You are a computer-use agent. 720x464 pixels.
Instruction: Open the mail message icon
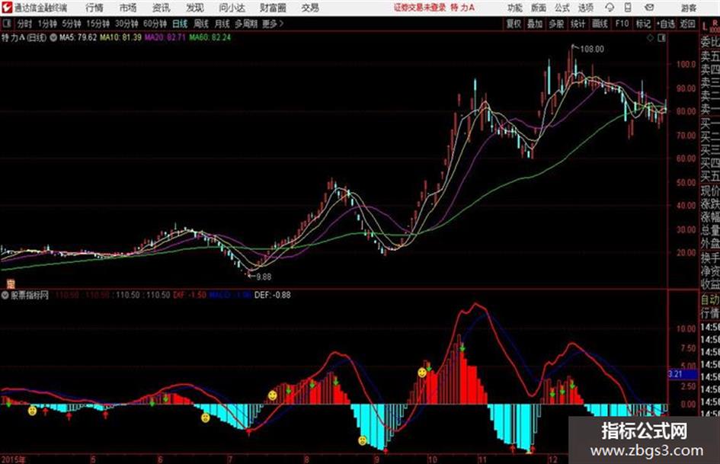pyautogui.click(x=649, y=8)
